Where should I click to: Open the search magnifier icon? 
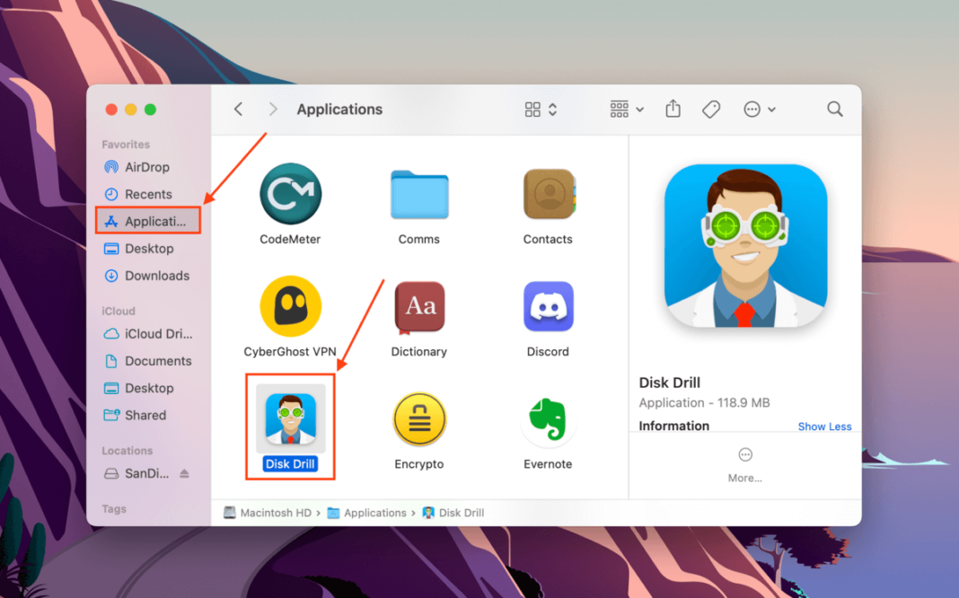tap(835, 110)
